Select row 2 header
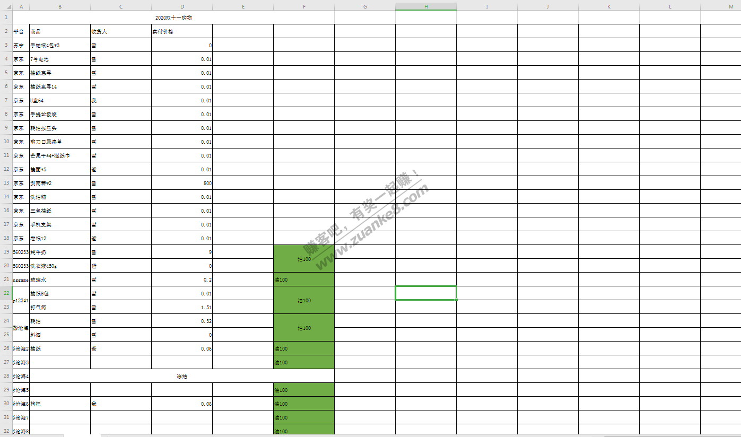This screenshot has height=437, width=741. (x=6, y=31)
